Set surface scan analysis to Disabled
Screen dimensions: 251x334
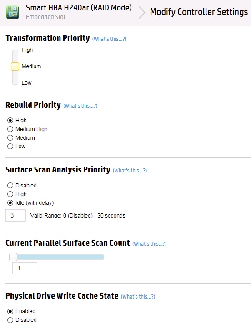click(10, 186)
